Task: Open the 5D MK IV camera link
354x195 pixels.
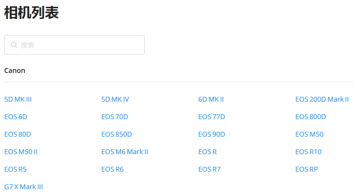Action: point(115,99)
